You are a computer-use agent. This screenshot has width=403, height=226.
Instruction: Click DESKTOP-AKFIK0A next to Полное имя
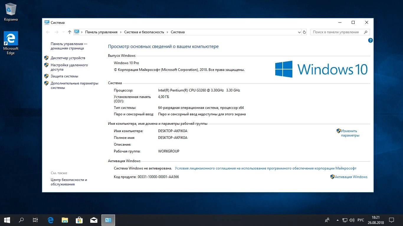point(173,138)
